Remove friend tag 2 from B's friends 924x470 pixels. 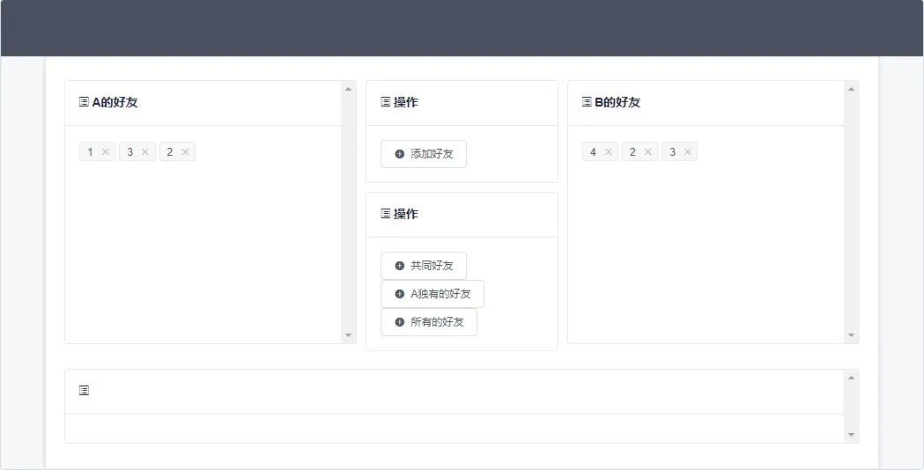point(647,152)
